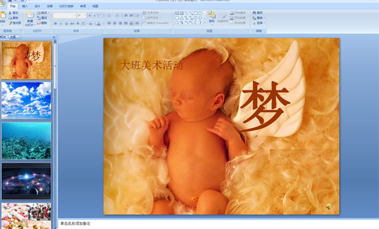Select the oval shape in shapes gallery

click(200, 13)
